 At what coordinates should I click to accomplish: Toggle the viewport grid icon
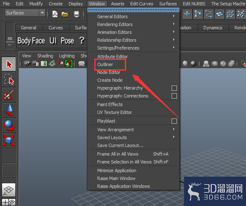click(x=81, y=64)
